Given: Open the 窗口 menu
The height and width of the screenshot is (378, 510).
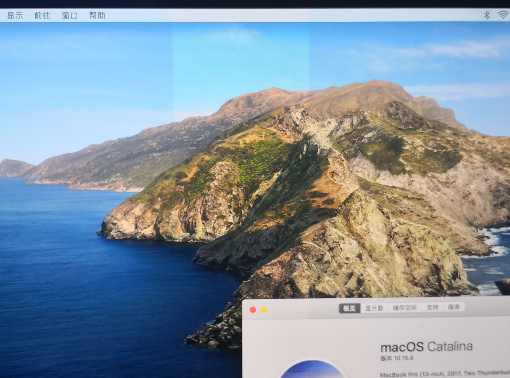Looking at the screenshot, I should (x=70, y=16).
